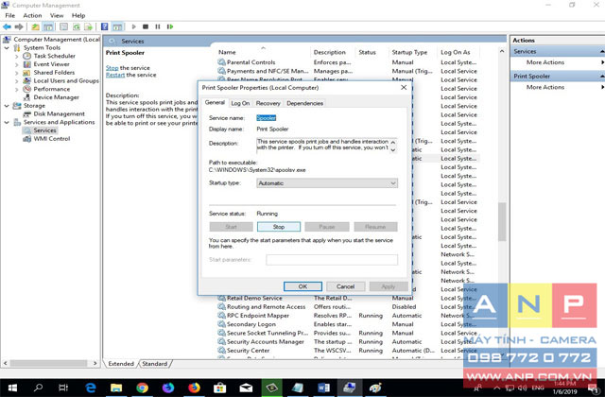This screenshot has width=605, height=397.
Task: Sort by Name column header
Action: click(227, 52)
